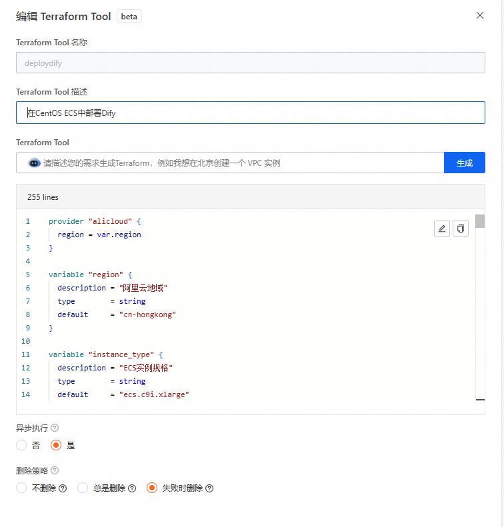The height and width of the screenshot is (527, 504).
Task: Focus the Terraform Tool 名称 field with deploydify
Action: pos(251,63)
